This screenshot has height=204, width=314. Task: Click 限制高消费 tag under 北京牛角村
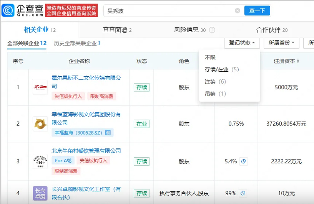[x=66, y=171]
